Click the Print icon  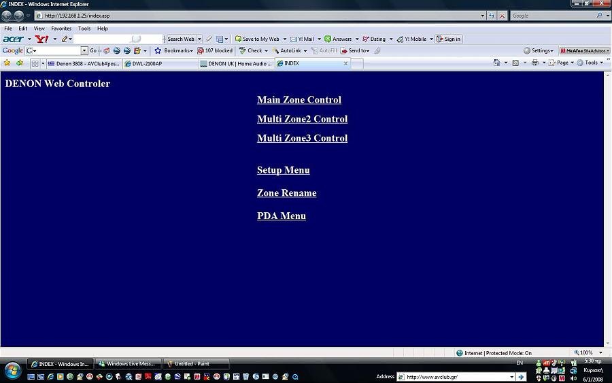[x=534, y=63]
